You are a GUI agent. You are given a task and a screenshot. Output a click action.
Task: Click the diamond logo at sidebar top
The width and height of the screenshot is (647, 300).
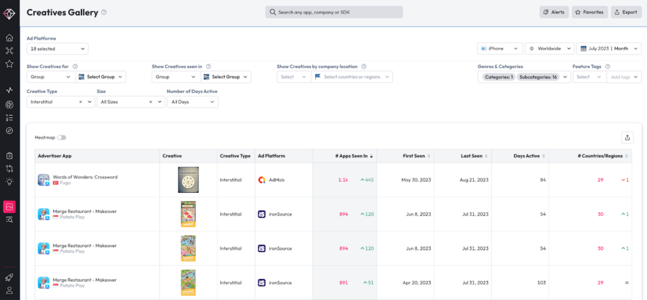(x=9, y=14)
